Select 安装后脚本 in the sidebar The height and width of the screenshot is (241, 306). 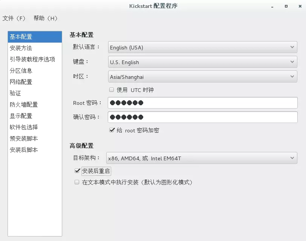point(35,150)
